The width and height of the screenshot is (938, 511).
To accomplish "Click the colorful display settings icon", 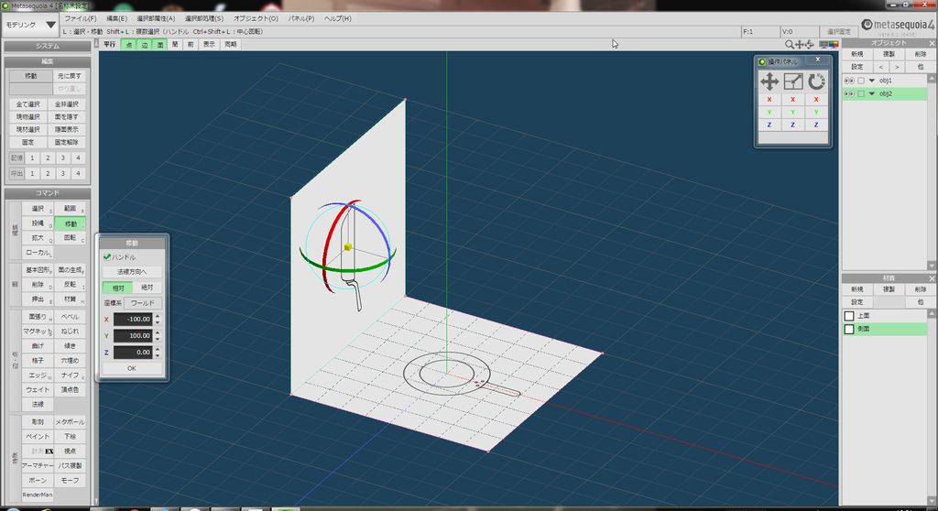I will (834, 44).
